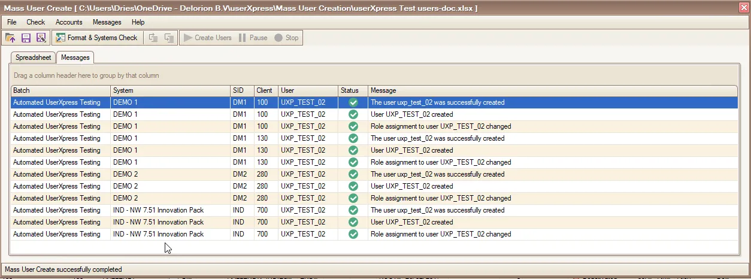This screenshot has height=279, width=751.
Task: Click client '130' in the role assignment row
Action: point(262,162)
